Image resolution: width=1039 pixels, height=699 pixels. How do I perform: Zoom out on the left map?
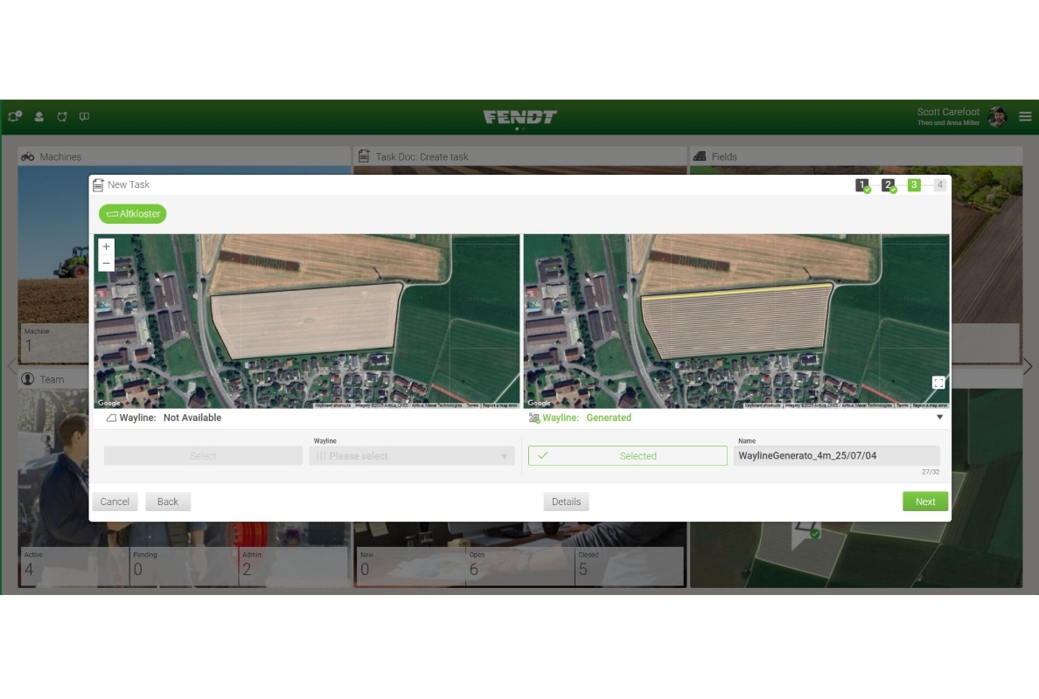(x=106, y=264)
